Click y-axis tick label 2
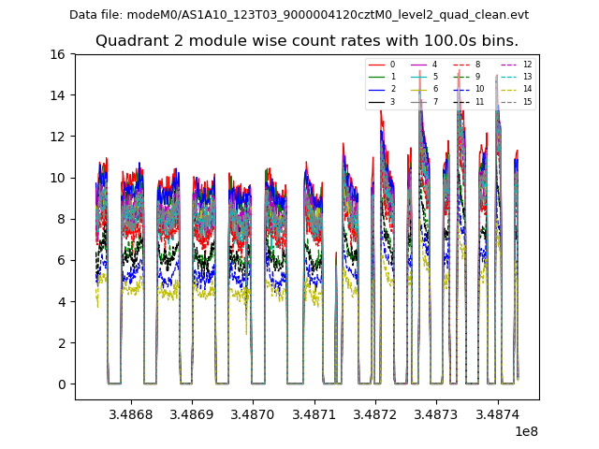The image size is (599, 449). coord(62,343)
